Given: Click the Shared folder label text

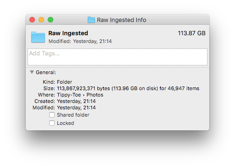Looking at the screenshot, I should (x=73, y=115).
